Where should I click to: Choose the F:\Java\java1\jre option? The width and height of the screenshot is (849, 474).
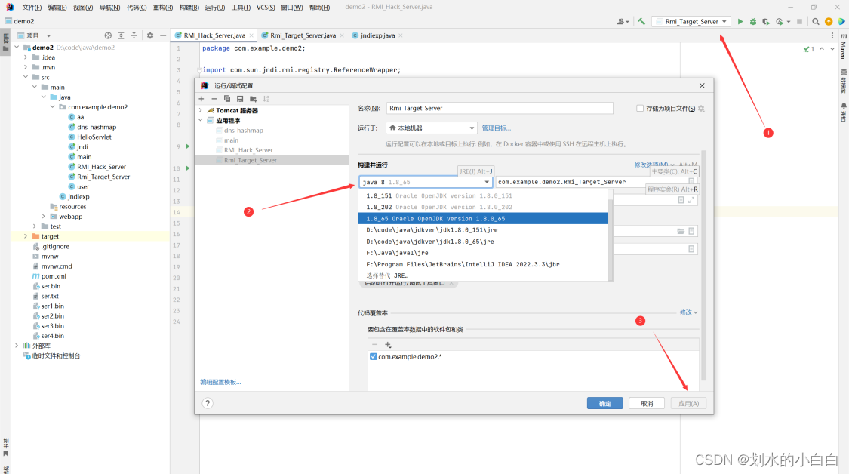[x=483, y=252]
